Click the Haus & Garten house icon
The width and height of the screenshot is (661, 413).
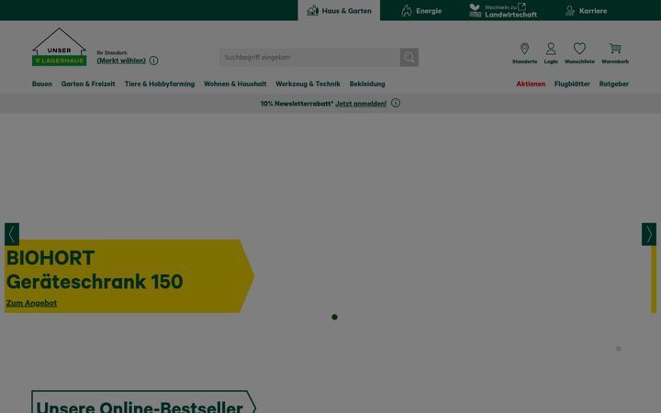click(313, 10)
